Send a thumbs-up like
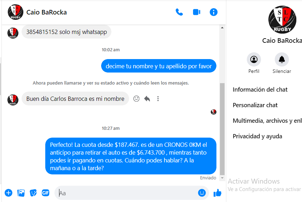The width and height of the screenshot is (302, 202). coord(217,193)
